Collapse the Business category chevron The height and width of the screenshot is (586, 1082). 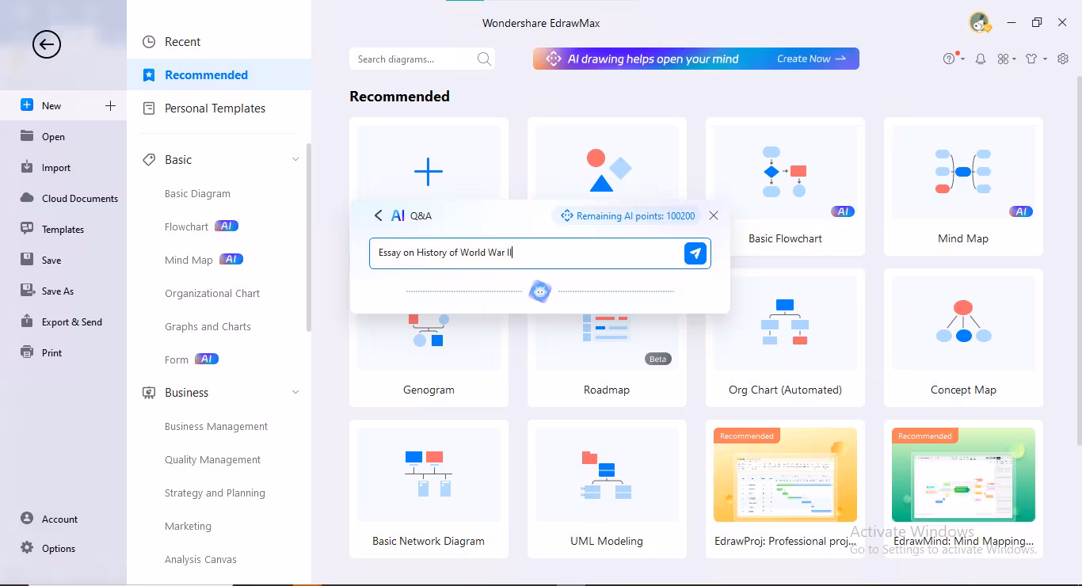[295, 393]
